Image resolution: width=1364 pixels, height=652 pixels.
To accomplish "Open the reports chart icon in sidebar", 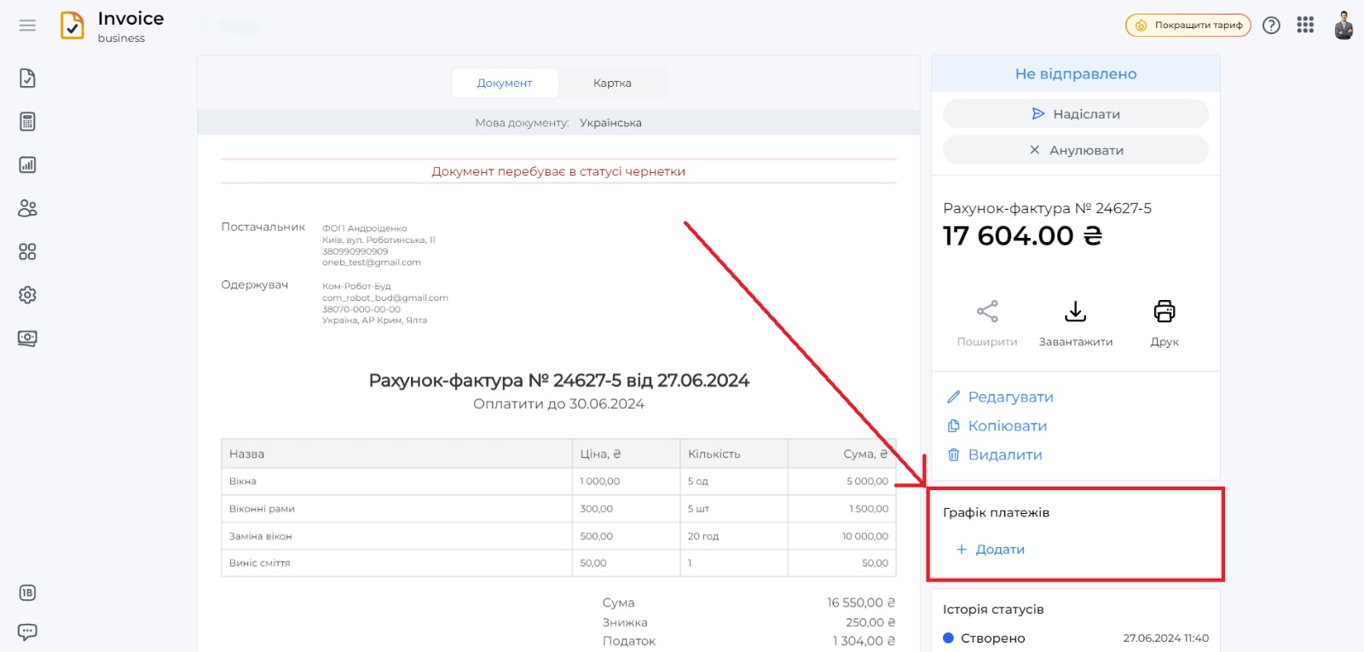I will (x=27, y=164).
